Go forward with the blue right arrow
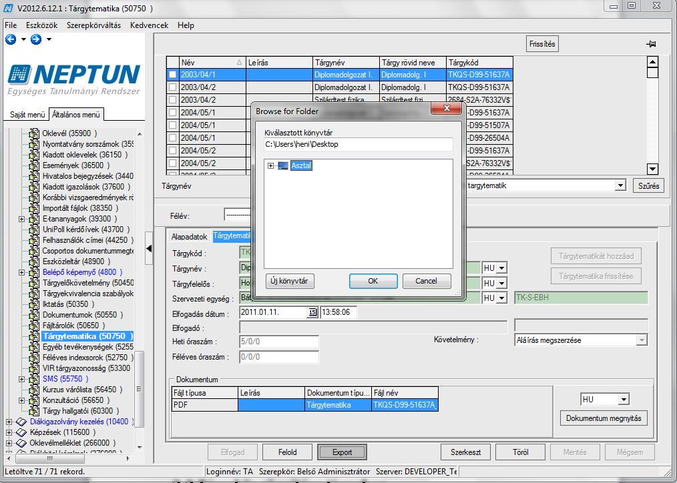Image resolution: width=677 pixels, height=483 pixels. [x=36, y=39]
